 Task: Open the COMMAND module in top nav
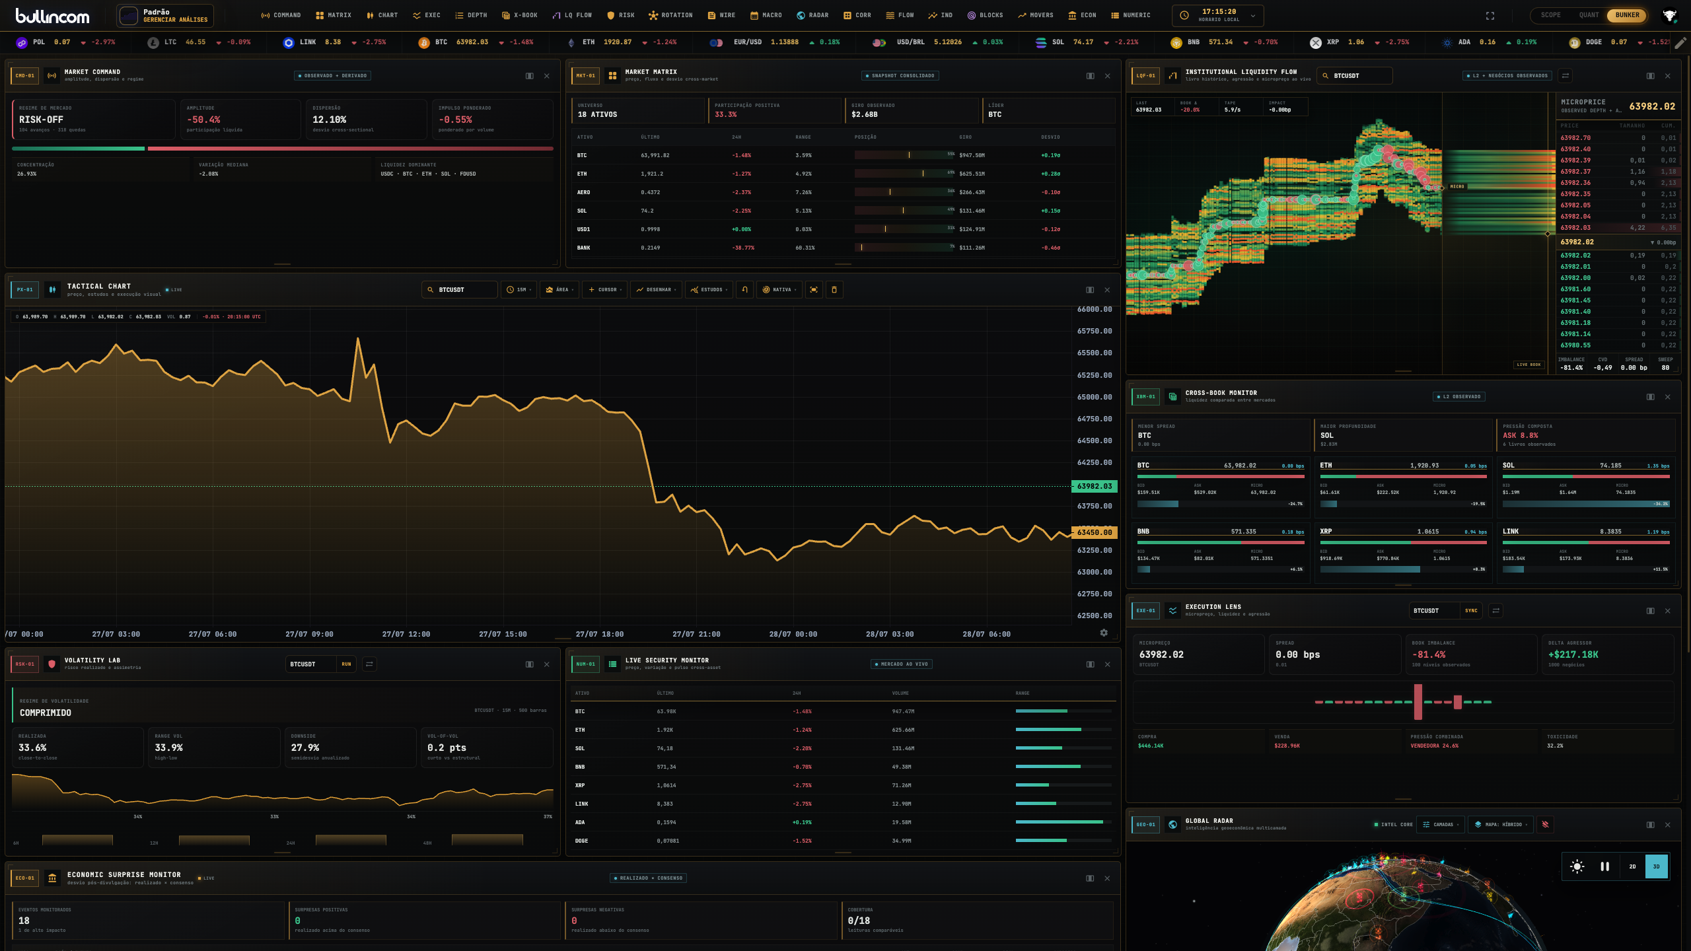click(281, 15)
